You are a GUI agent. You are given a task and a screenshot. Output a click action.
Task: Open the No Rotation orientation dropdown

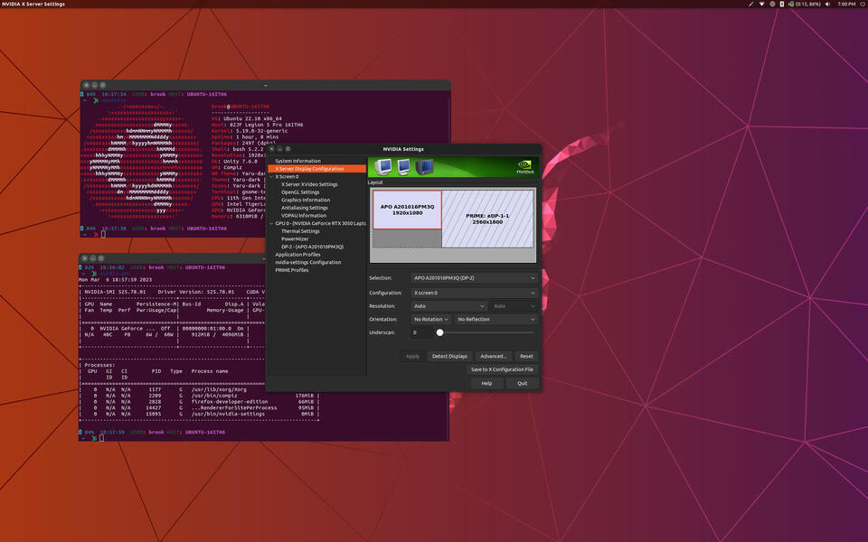430,319
